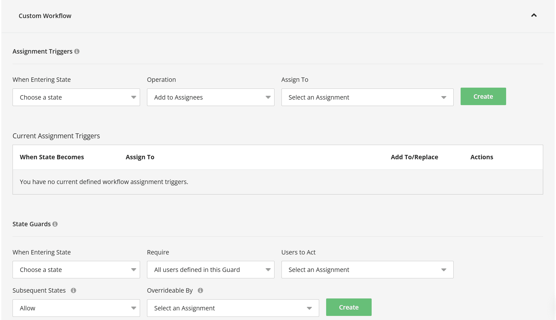Click the 'Actions' column header
556x320 pixels.
pos(482,157)
